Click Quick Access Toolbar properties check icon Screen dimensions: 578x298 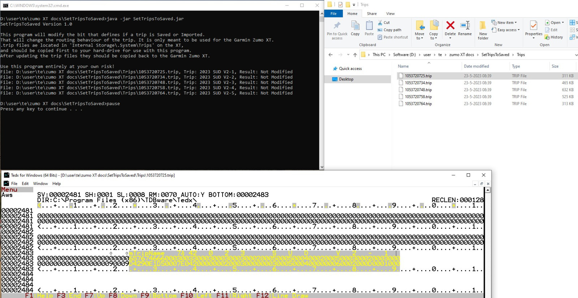(340, 5)
